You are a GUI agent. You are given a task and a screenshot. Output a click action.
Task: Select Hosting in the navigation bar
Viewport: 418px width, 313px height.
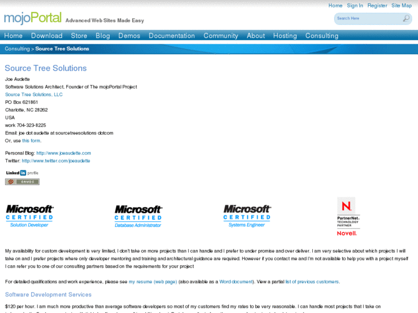[285, 36]
